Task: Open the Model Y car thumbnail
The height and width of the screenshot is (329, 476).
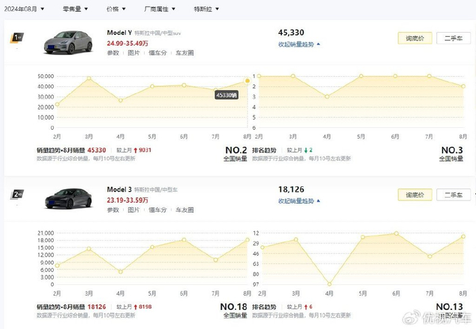Action: tap(68, 42)
